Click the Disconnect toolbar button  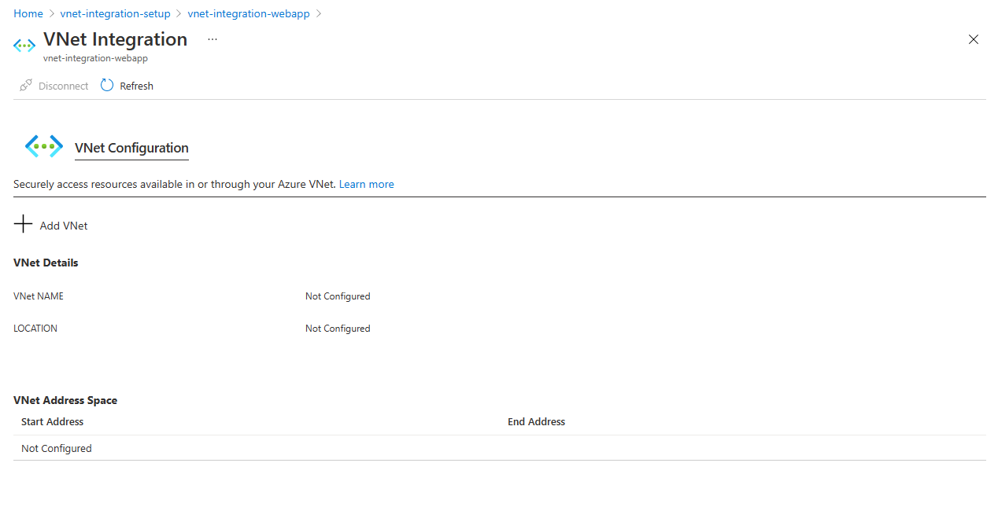point(54,86)
